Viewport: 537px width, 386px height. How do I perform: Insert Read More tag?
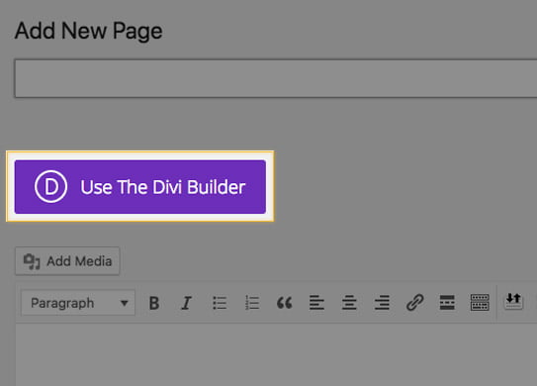447,303
